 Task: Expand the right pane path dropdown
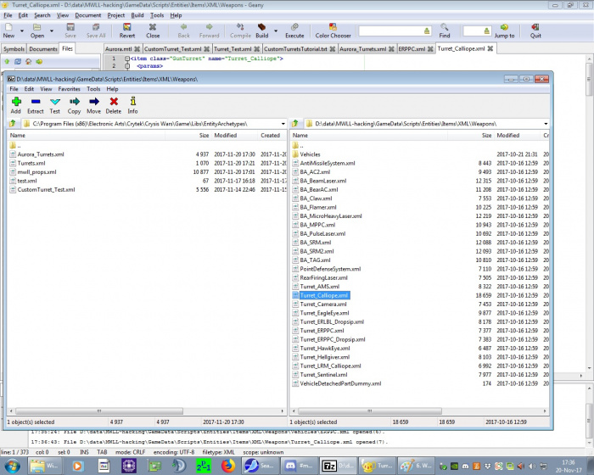coord(546,124)
